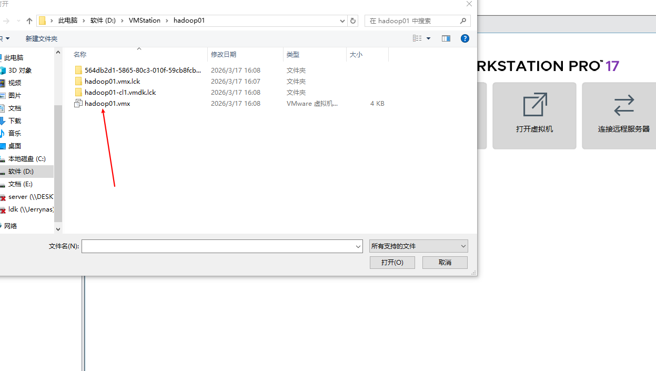The height and width of the screenshot is (371, 656).
Task: Click the forward navigation arrow
Action: tap(6, 21)
